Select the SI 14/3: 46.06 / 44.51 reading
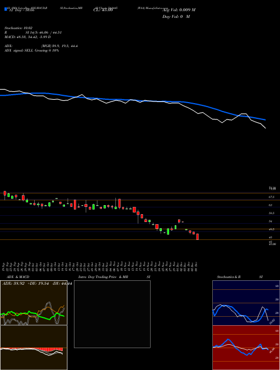The width and height of the screenshot is (280, 370). pyautogui.click(x=44, y=33)
